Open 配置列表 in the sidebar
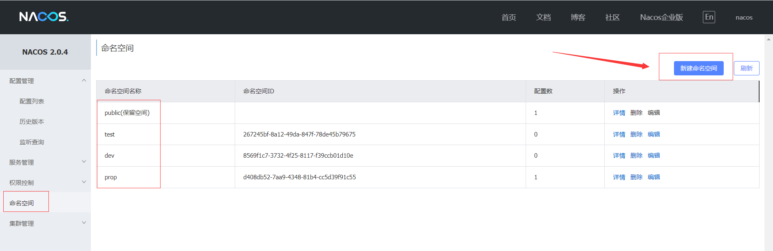Image resolution: width=773 pixels, height=251 pixels. tap(32, 101)
